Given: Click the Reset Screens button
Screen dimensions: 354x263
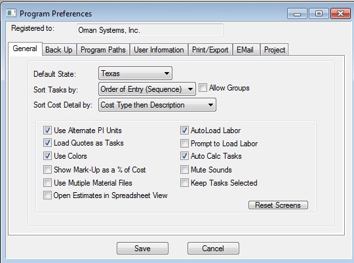Looking at the screenshot, I should (x=278, y=205).
